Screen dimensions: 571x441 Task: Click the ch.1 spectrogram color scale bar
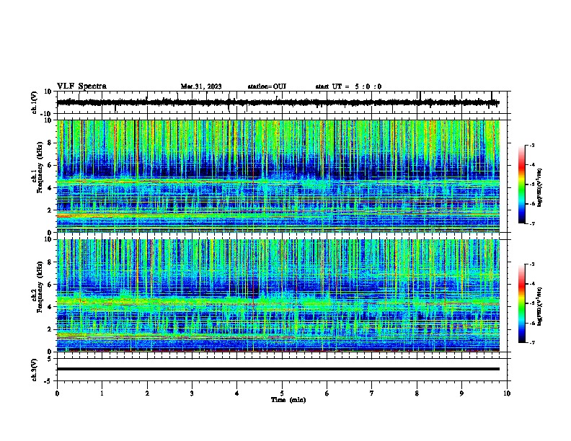click(x=522, y=184)
